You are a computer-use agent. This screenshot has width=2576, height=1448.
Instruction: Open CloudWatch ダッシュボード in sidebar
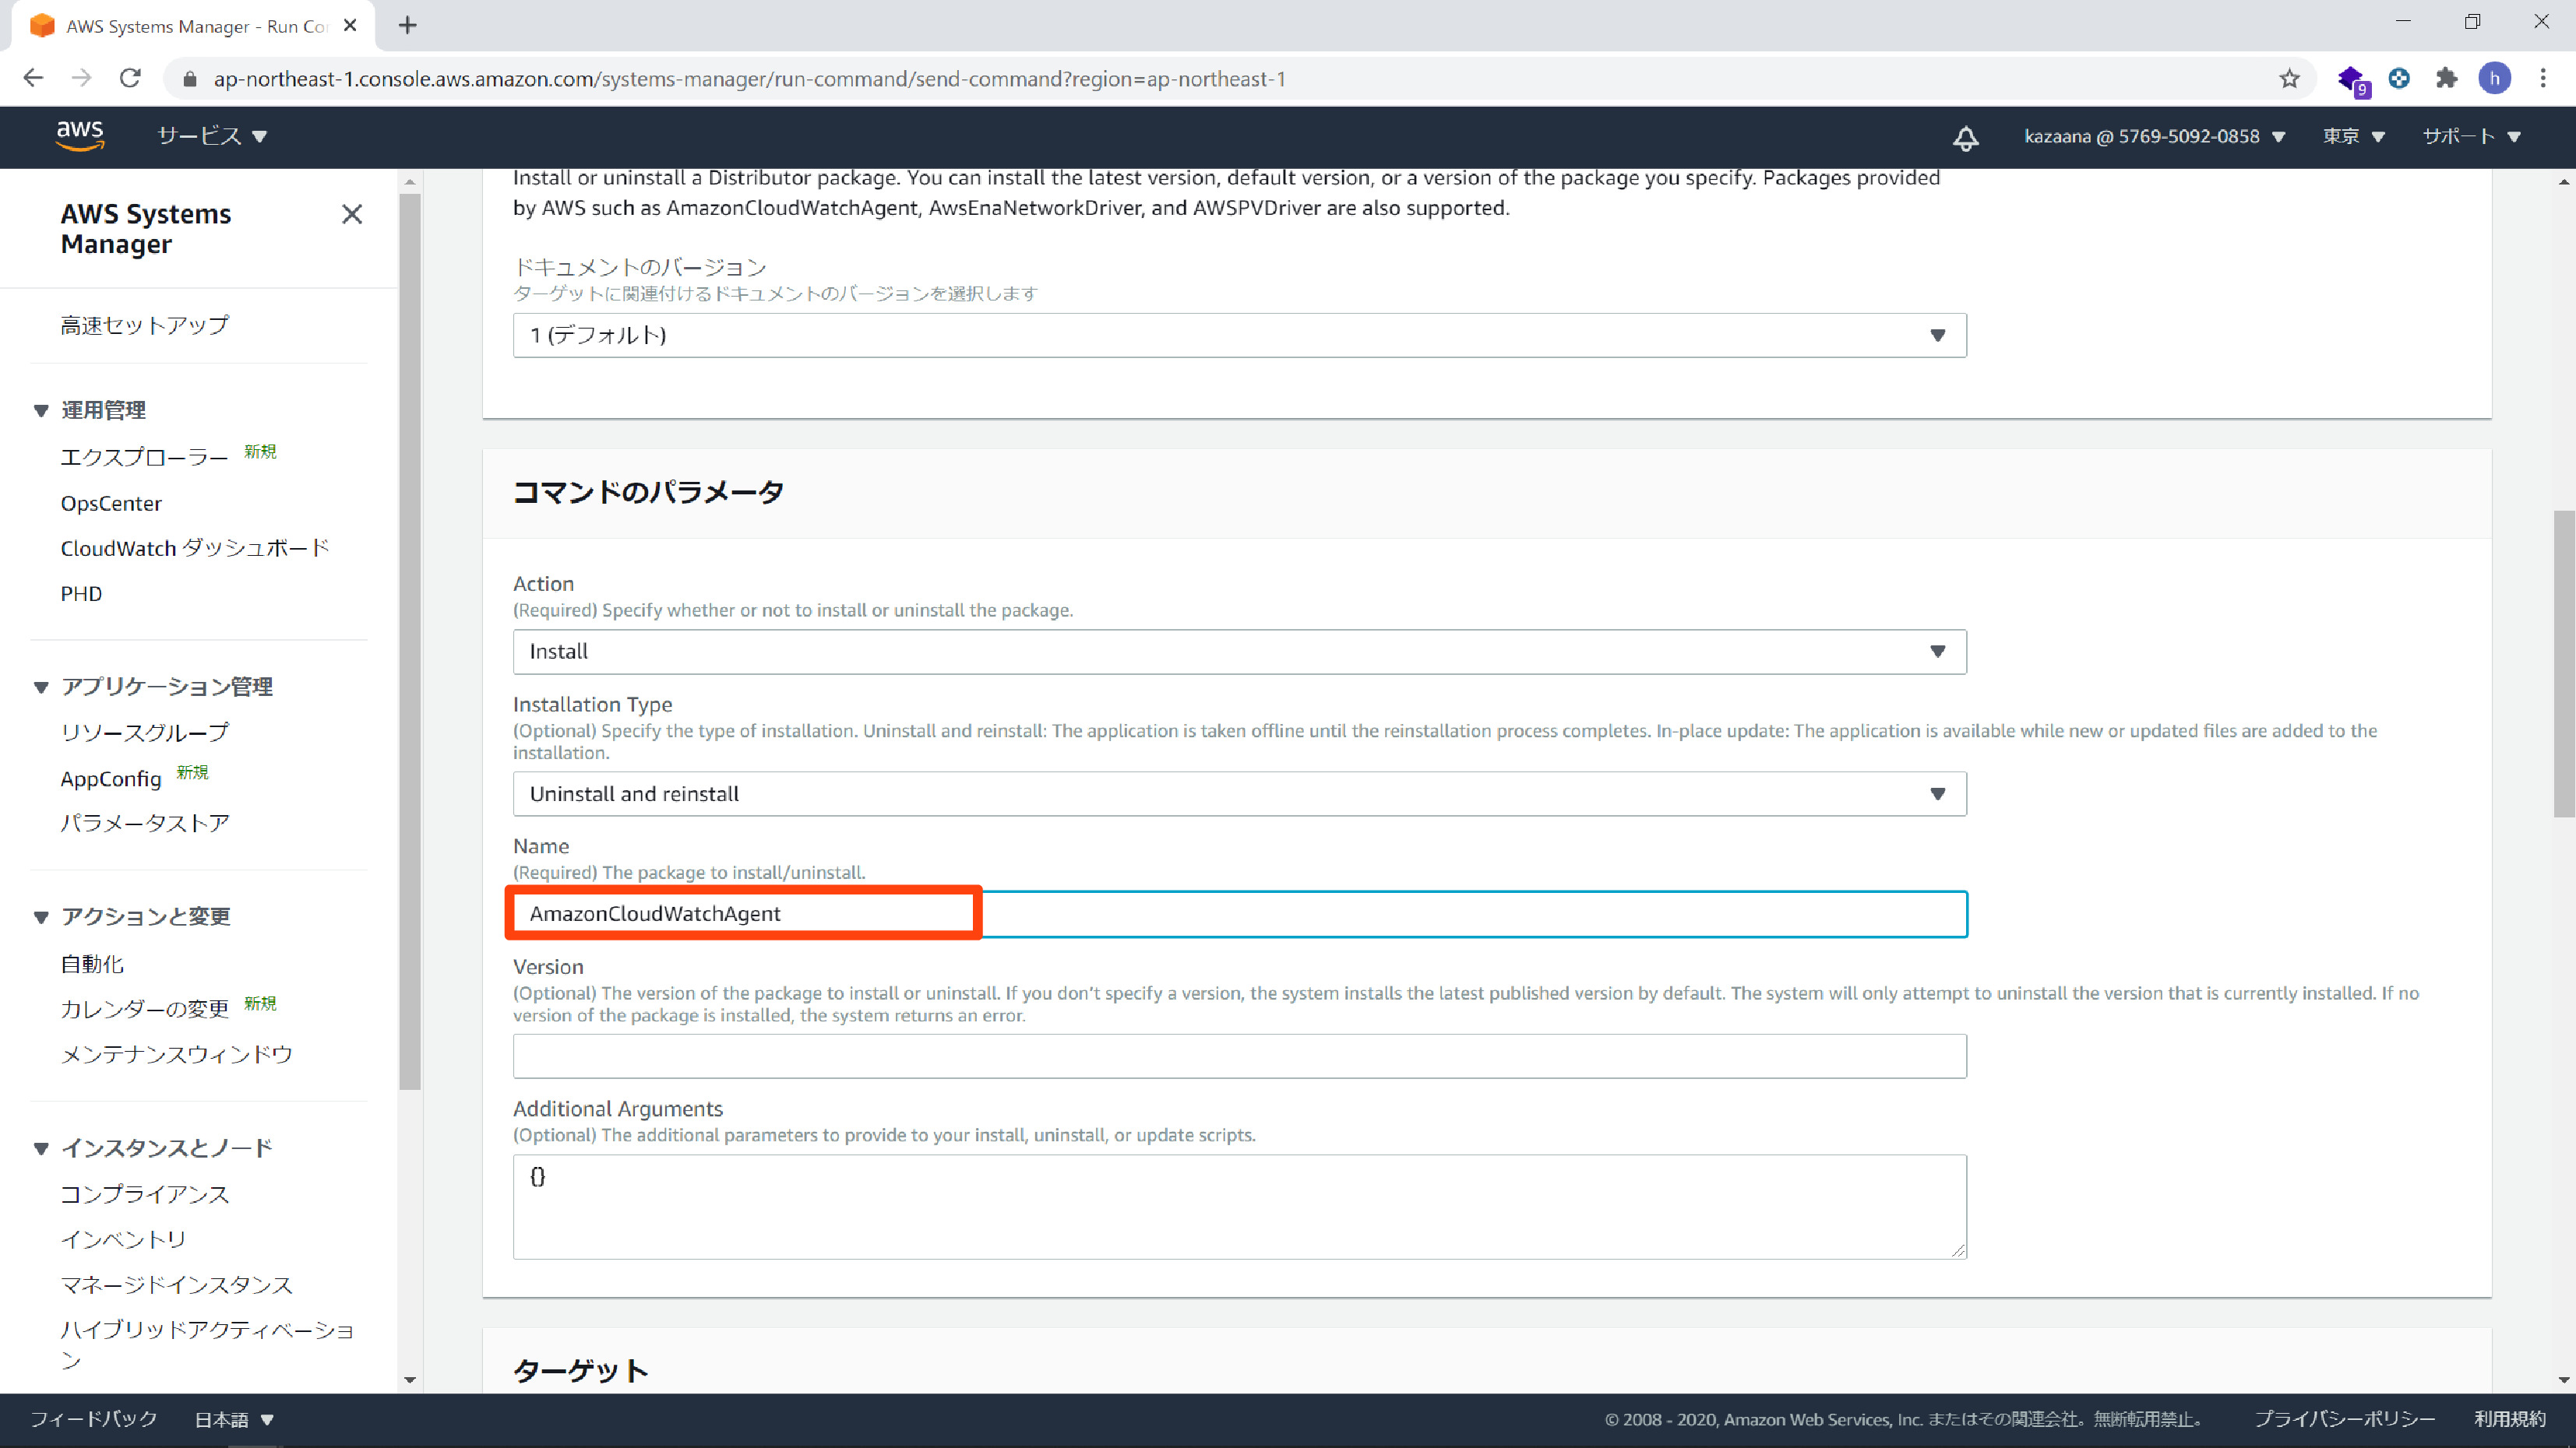[195, 547]
